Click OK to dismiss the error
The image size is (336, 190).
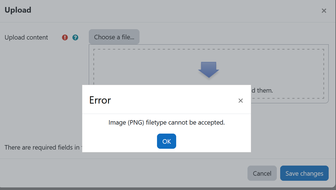(167, 141)
